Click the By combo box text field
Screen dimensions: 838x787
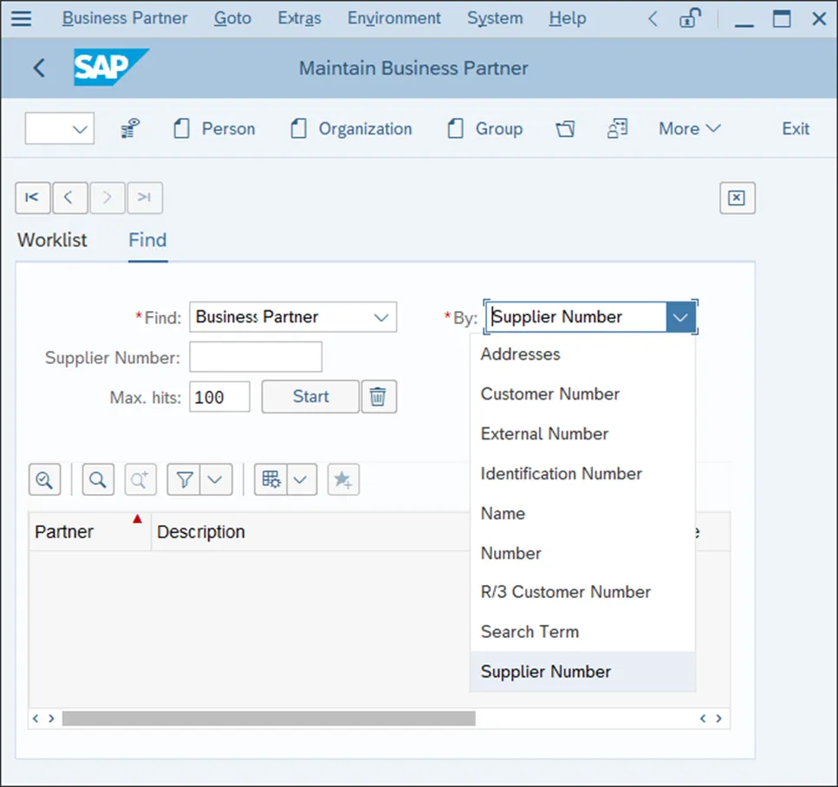pos(576,317)
